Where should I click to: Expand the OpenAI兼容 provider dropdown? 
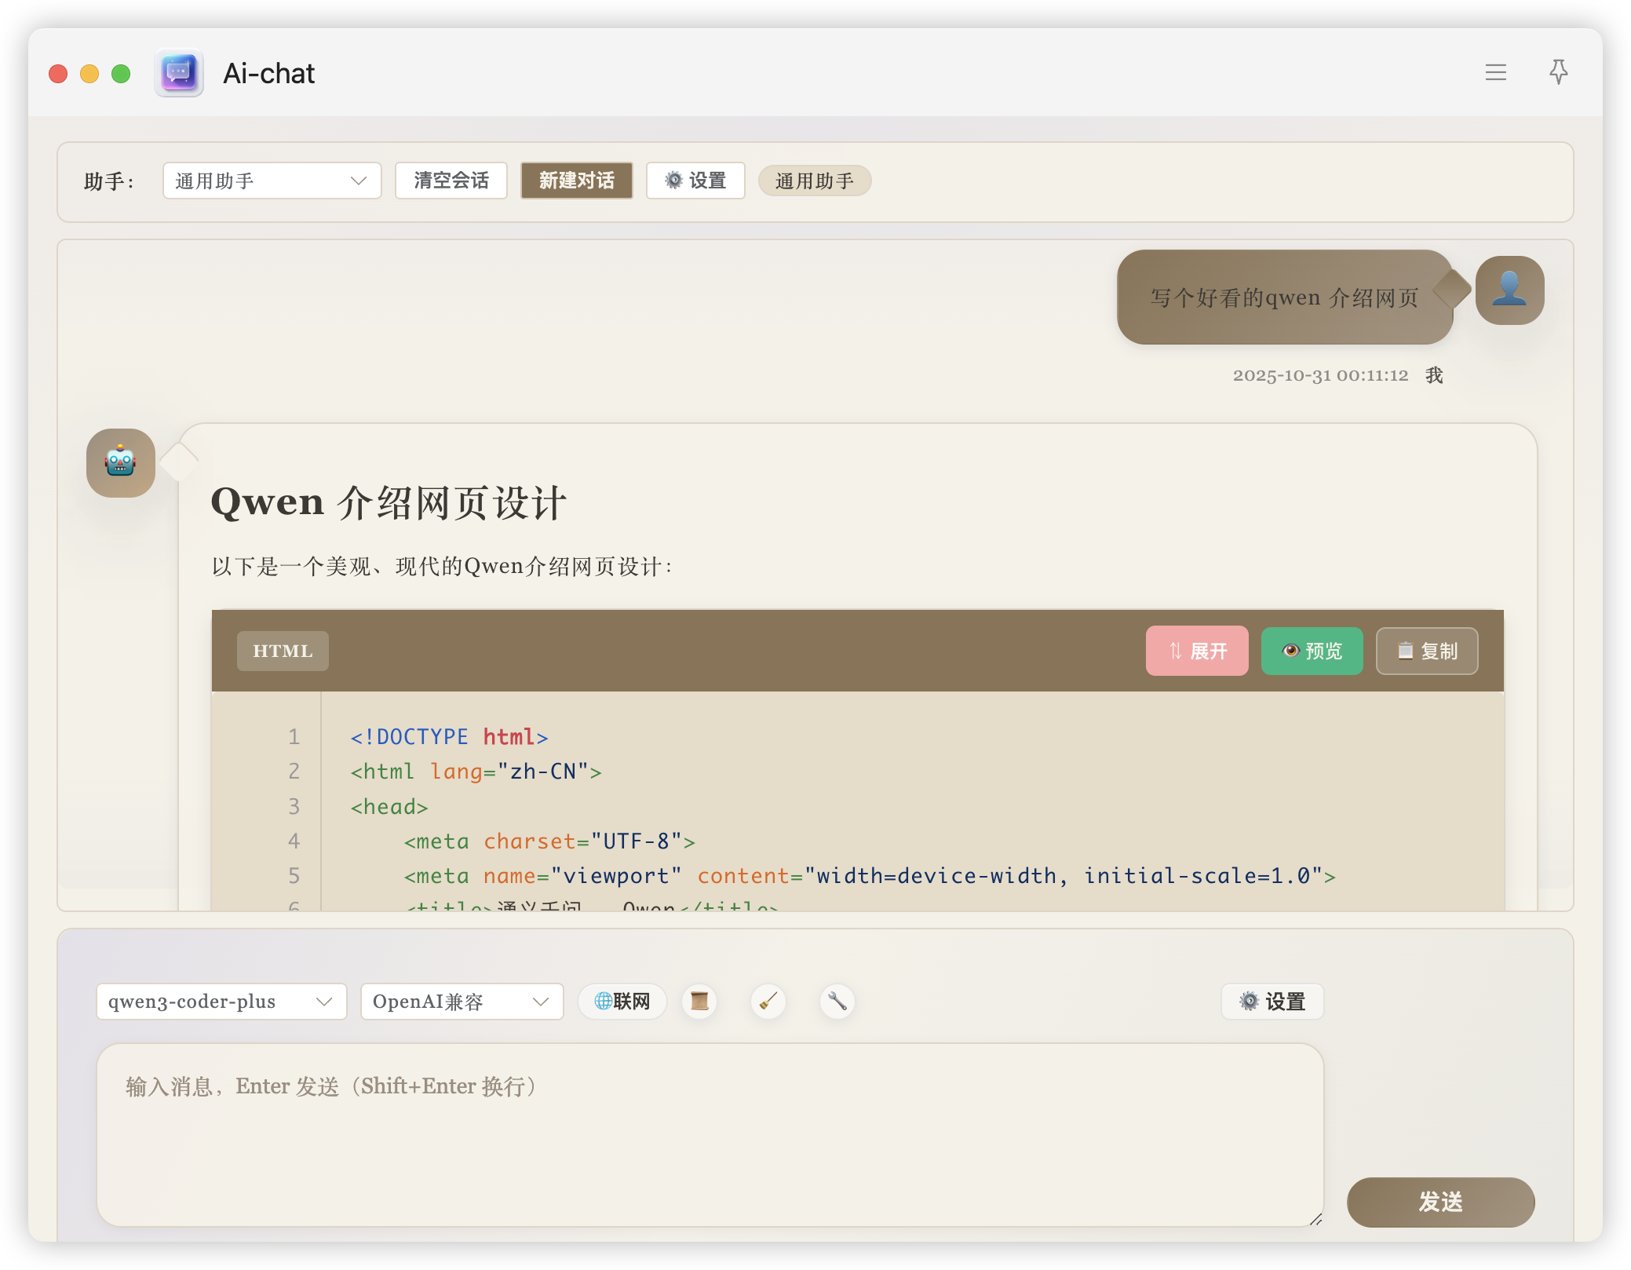pos(462,1002)
